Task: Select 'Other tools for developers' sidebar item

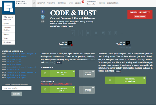Action: (x=9, y=18)
